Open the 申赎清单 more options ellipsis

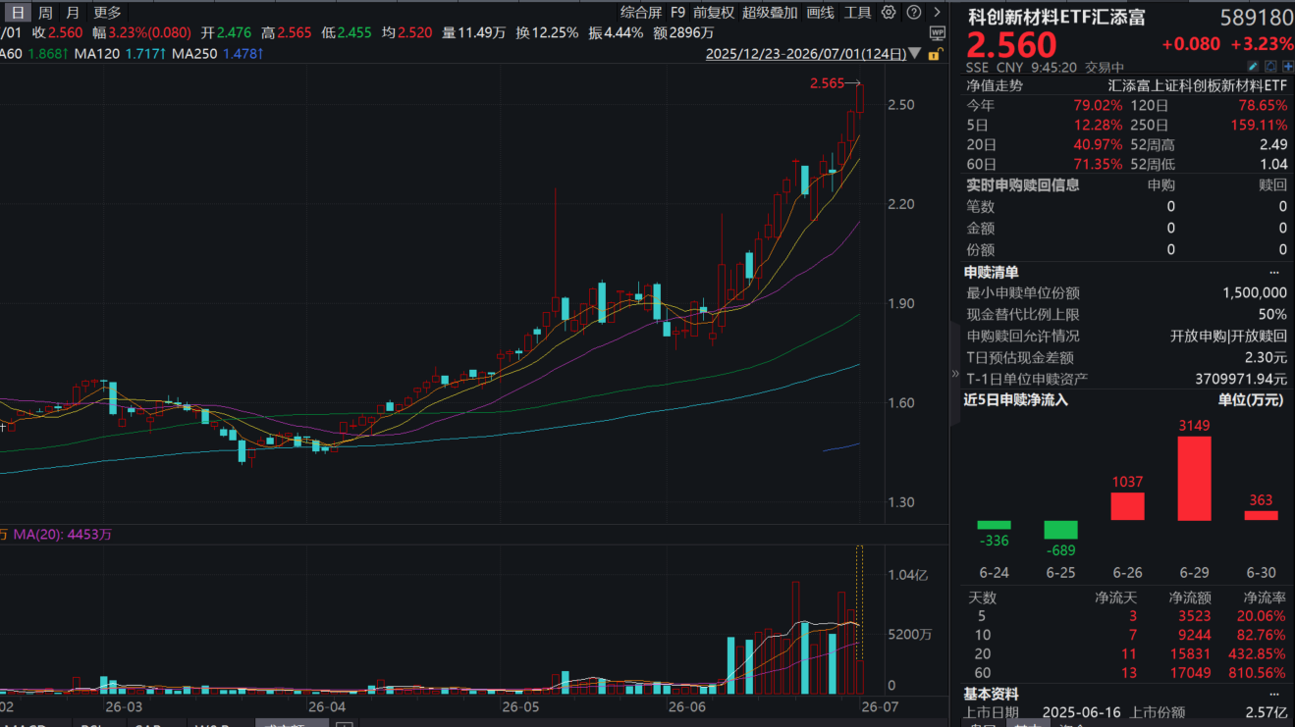pyautogui.click(x=1274, y=272)
